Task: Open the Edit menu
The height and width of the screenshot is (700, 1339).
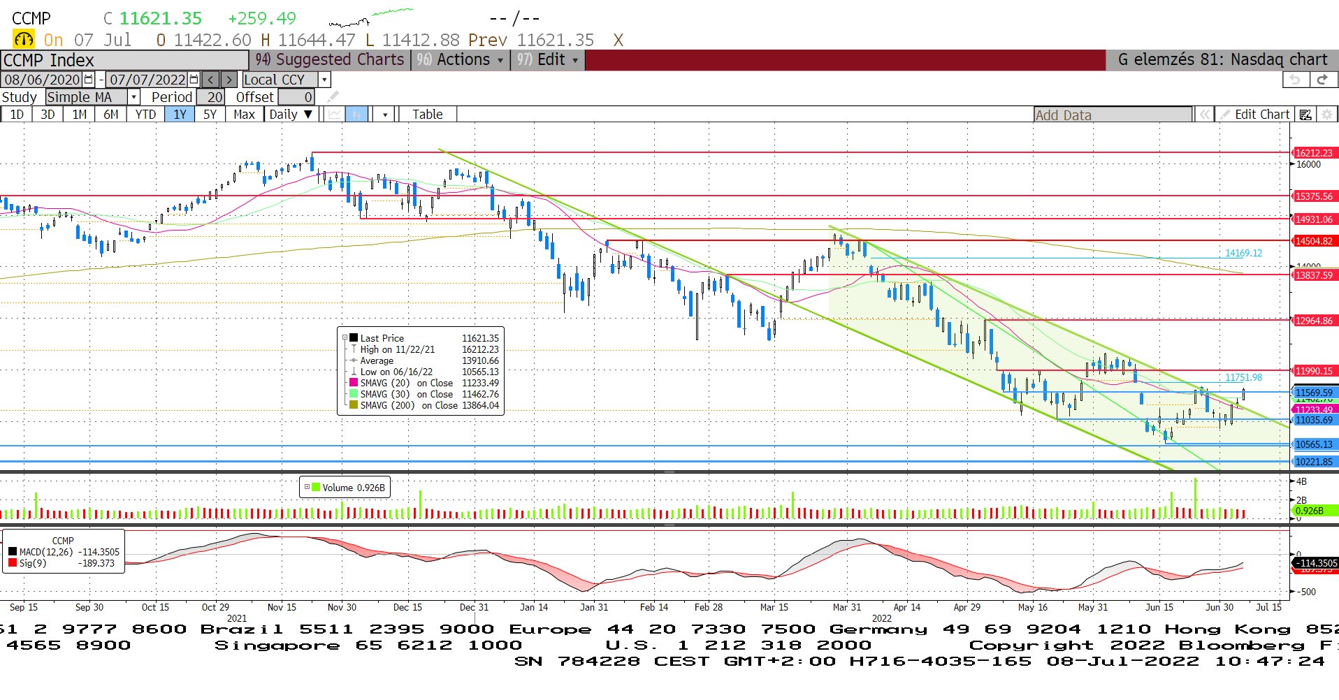Action: 548,60
